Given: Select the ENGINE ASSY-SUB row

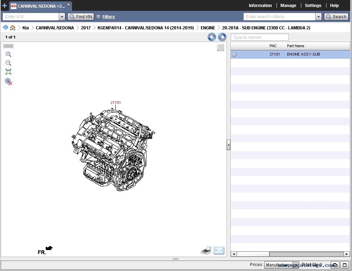Looking at the screenshot, I should (290, 54).
